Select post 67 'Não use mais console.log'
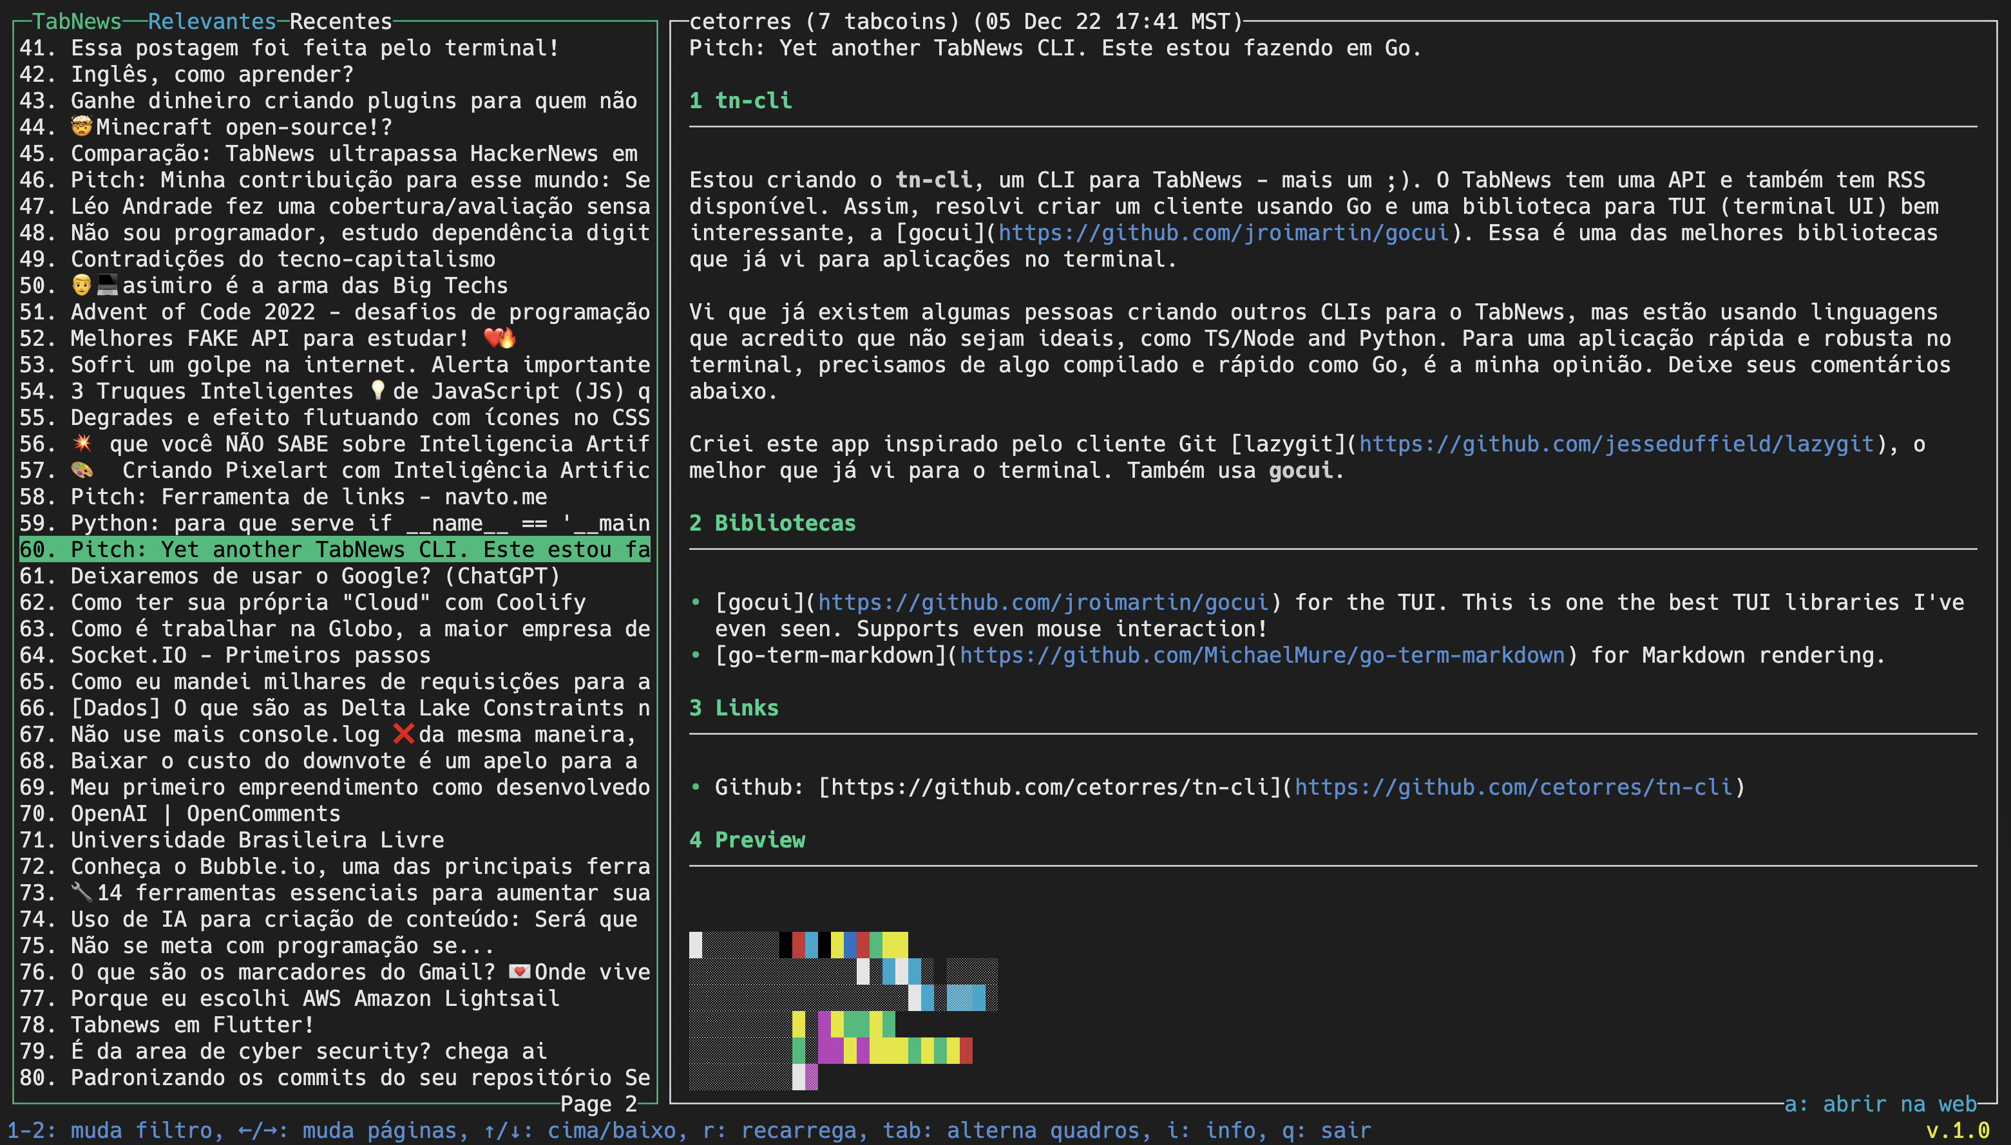This screenshot has height=1145, width=2011. 334,735
